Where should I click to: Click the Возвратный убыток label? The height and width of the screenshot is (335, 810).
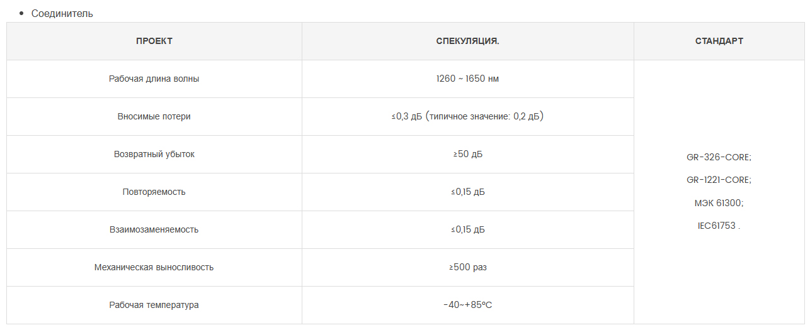[x=154, y=154]
